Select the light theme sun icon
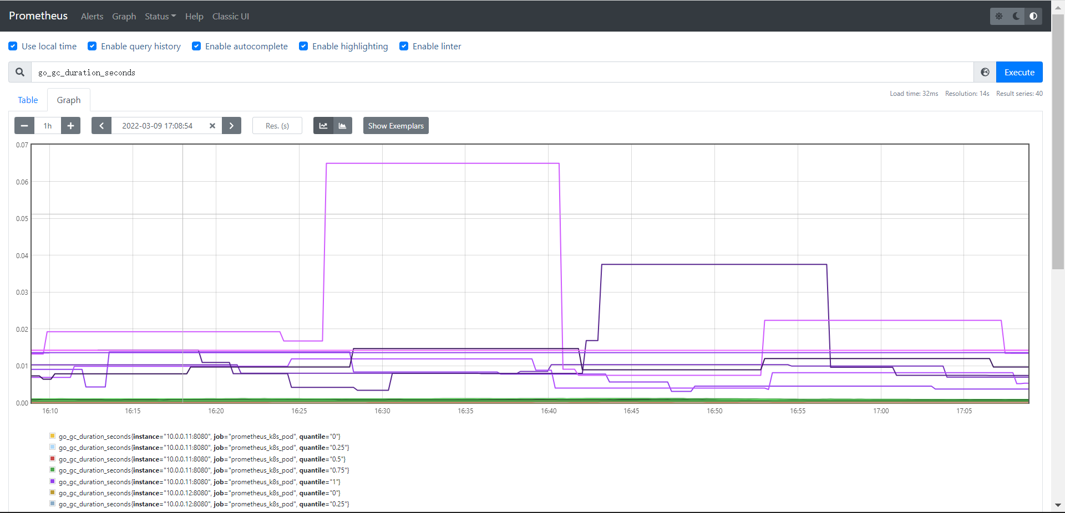This screenshot has height=513, width=1065. [999, 16]
